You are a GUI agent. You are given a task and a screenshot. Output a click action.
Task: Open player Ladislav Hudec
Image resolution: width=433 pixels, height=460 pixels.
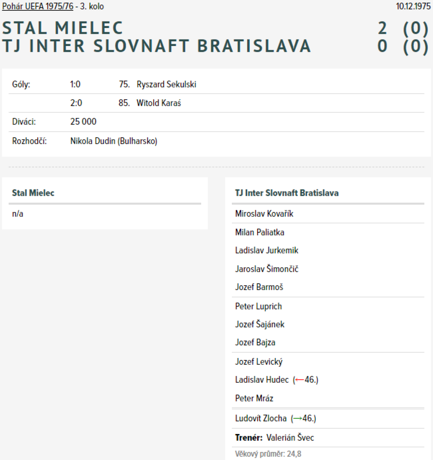[x=262, y=379]
